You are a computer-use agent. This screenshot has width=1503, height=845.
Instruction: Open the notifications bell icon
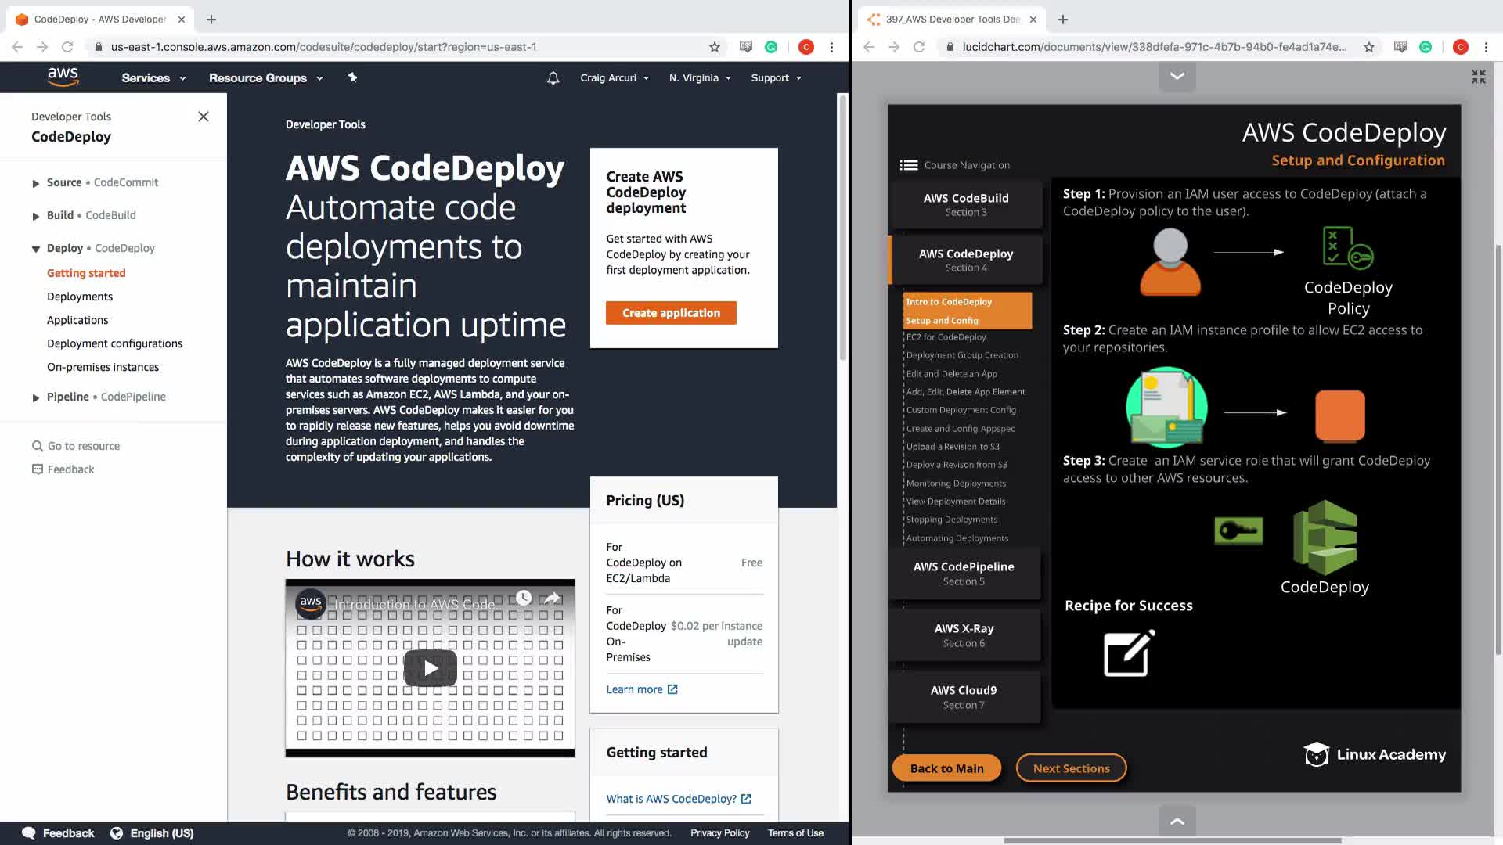pos(553,77)
